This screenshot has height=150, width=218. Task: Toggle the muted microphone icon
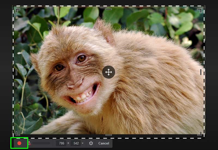(29, 143)
